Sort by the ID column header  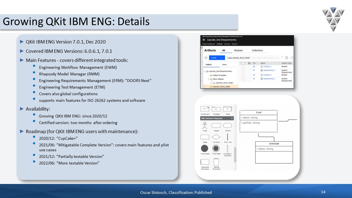coord(254,63)
